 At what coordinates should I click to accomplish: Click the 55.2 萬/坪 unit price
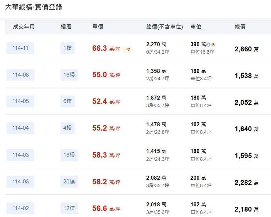[106, 128]
